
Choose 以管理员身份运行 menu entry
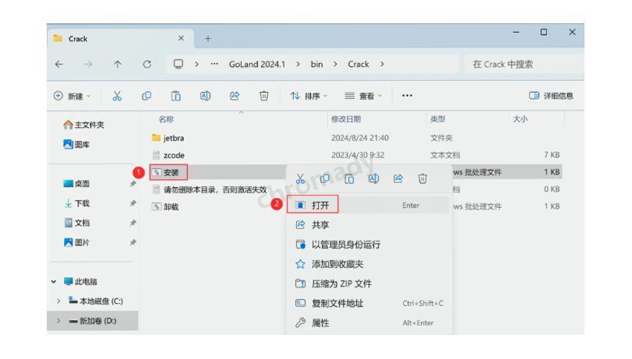(369, 245)
